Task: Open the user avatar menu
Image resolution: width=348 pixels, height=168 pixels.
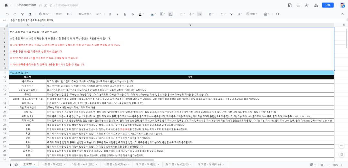Action: 342,5
